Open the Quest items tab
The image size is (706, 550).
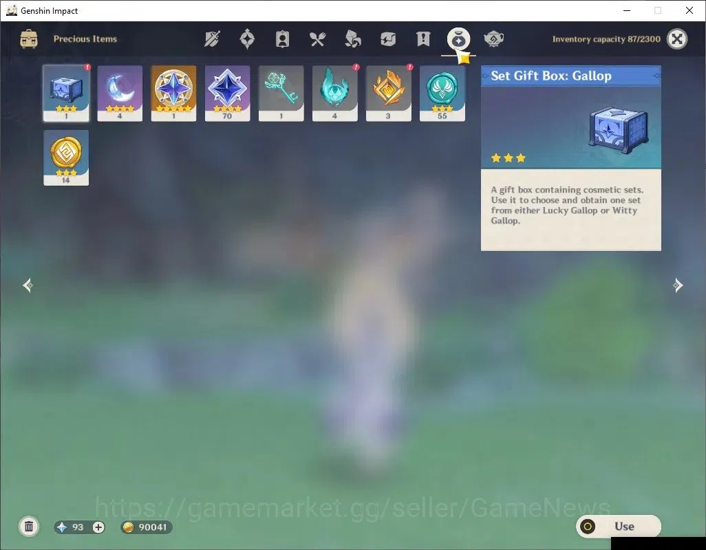point(423,39)
